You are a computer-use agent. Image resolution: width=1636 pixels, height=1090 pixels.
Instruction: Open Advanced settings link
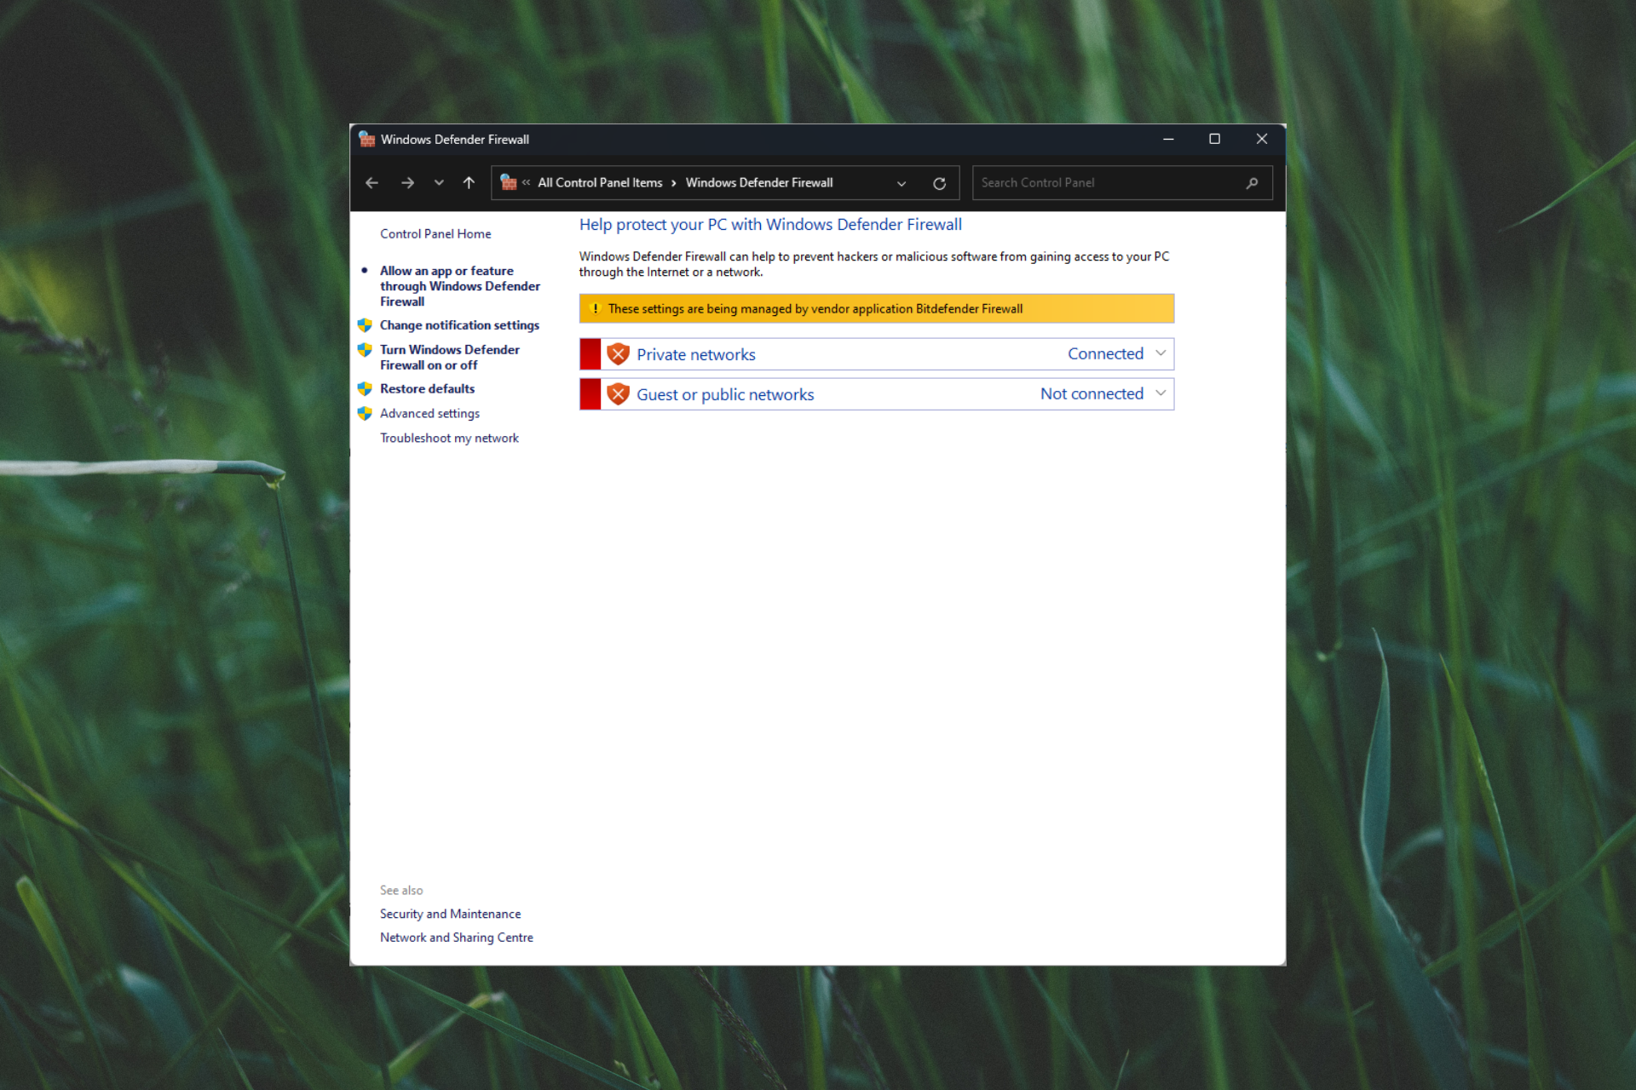pos(429,414)
